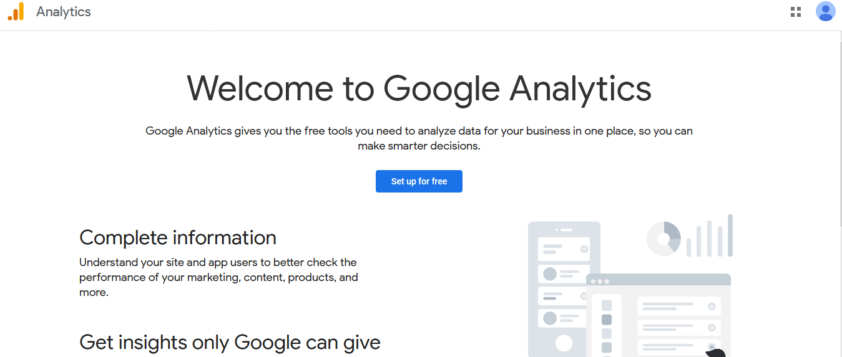Image resolution: width=842 pixels, height=357 pixels.
Task: Click the Welcome to Google Analytics heading
Action: tap(419, 88)
